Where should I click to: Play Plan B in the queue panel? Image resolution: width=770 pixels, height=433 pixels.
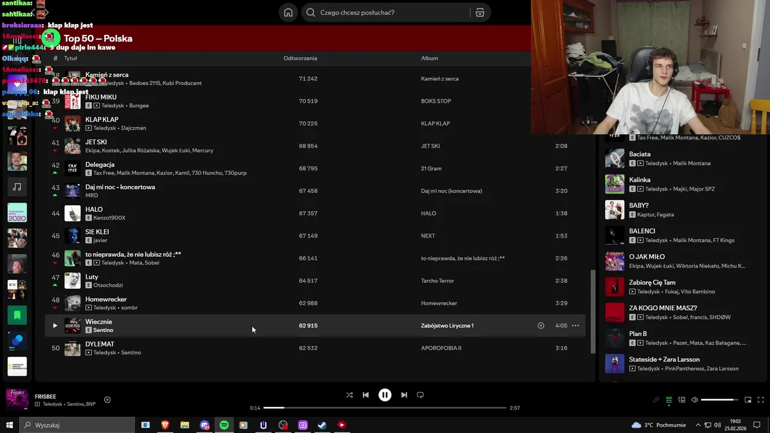[x=615, y=338]
